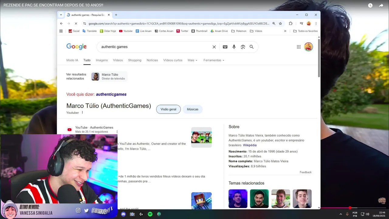Expand the Mais search filter dropdown
The height and width of the screenshot is (219, 389).
coord(192,60)
